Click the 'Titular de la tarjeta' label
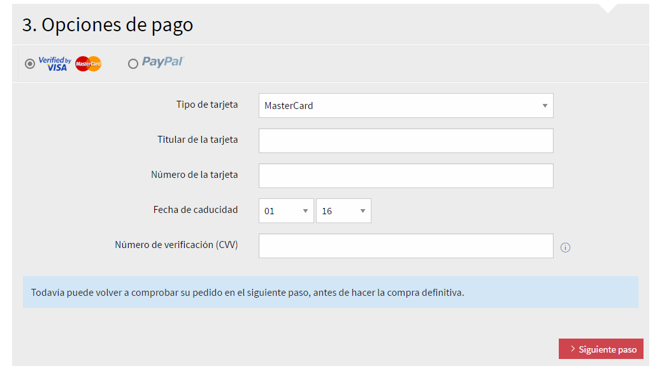 point(198,140)
